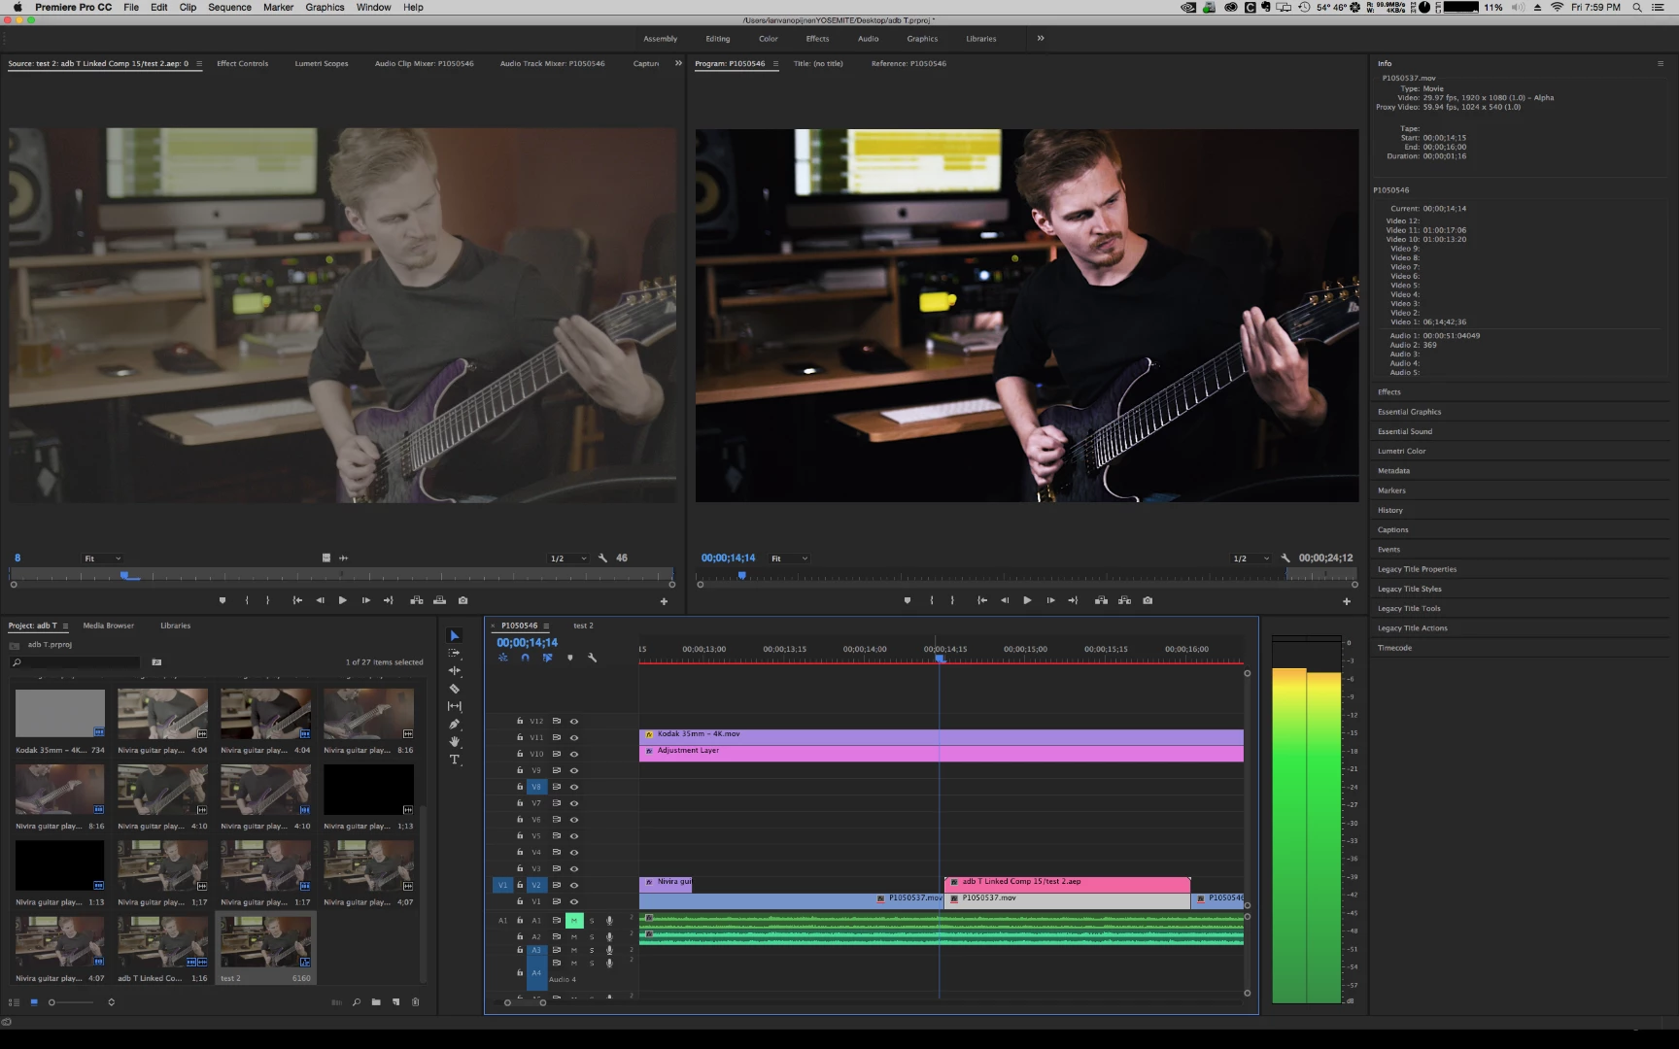Switch to the Lumetri Scopes tab
This screenshot has height=1049, width=1679.
(322, 63)
